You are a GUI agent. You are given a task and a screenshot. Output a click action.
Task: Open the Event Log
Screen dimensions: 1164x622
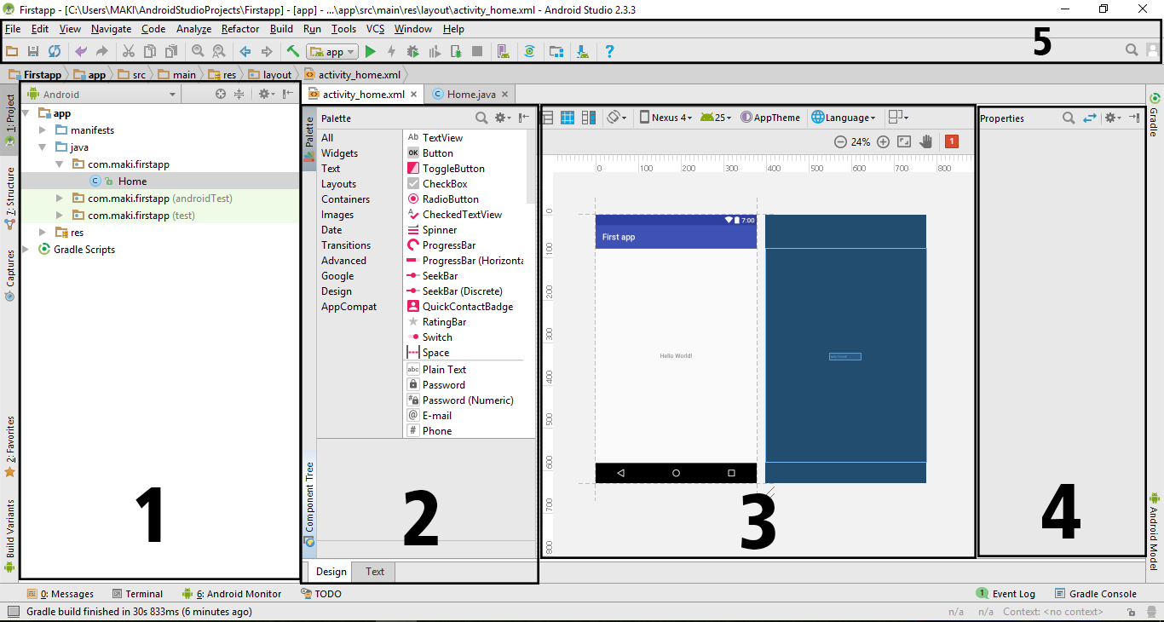[x=1006, y=594]
